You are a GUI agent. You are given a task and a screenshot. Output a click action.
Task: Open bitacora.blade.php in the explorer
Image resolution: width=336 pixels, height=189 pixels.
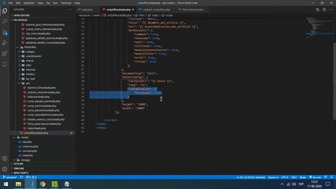pyautogui.click(x=38, y=97)
